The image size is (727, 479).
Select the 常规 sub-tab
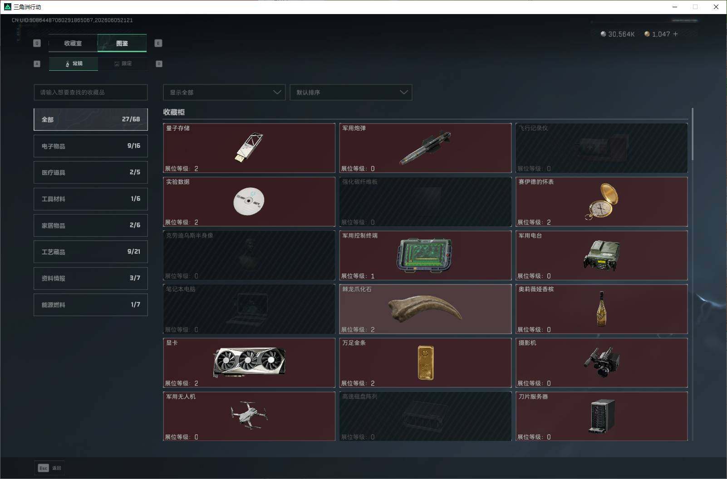(x=74, y=64)
